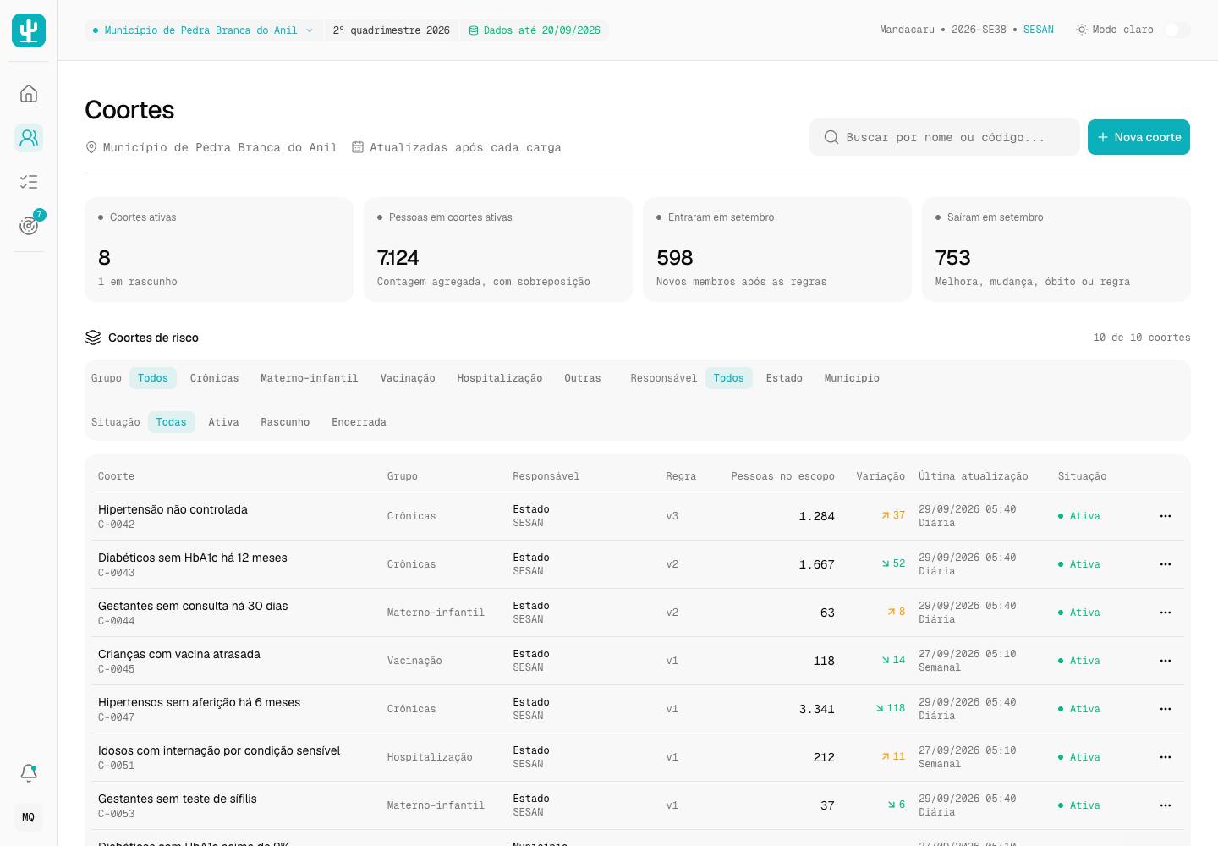The width and height of the screenshot is (1218, 846).
Task: Open row menu for Gestantes sem consulta
Action: [x=1166, y=613]
